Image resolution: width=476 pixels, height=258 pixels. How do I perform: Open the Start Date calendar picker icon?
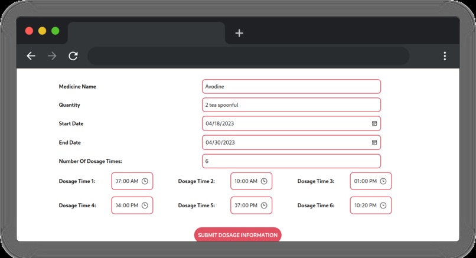tap(374, 123)
